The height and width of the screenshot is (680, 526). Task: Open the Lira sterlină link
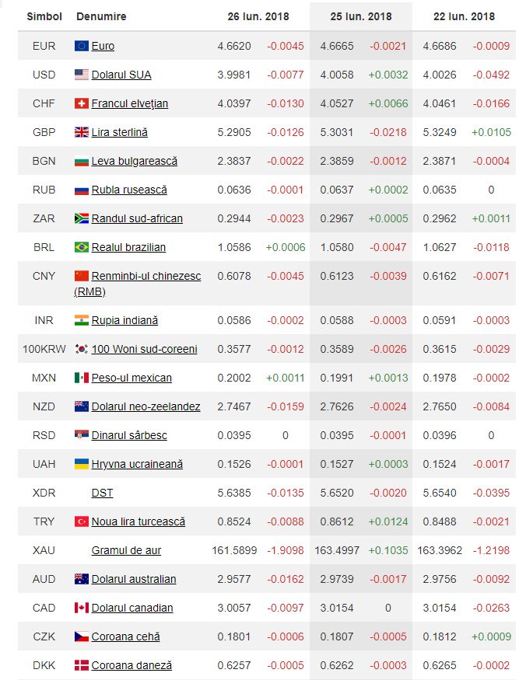tap(119, 132)
